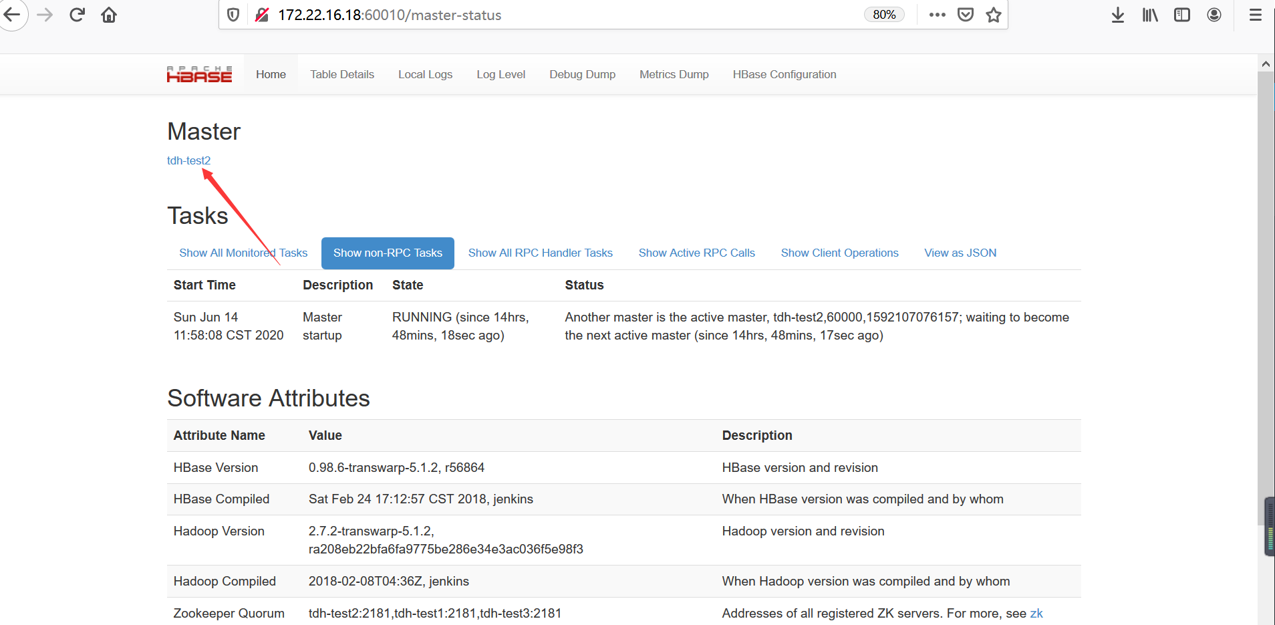Click the back navigation arrow

coord(13,14)
